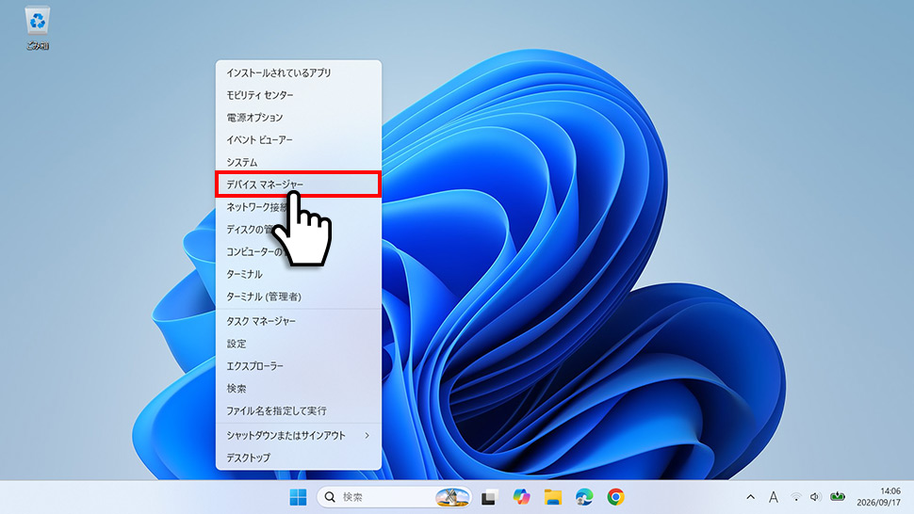The width and height of the screenshot is (914, 514).
Task: Open イベント ビューアー menu entry
Action: pos(299,139)
